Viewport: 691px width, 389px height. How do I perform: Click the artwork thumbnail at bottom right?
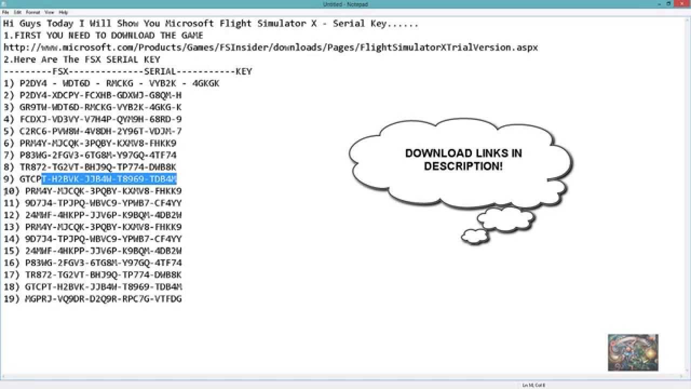click(633, 352)
